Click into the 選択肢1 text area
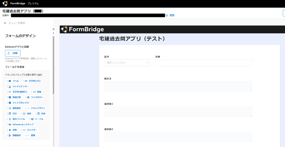Screen dimensions: 285x147 (178, 111)
